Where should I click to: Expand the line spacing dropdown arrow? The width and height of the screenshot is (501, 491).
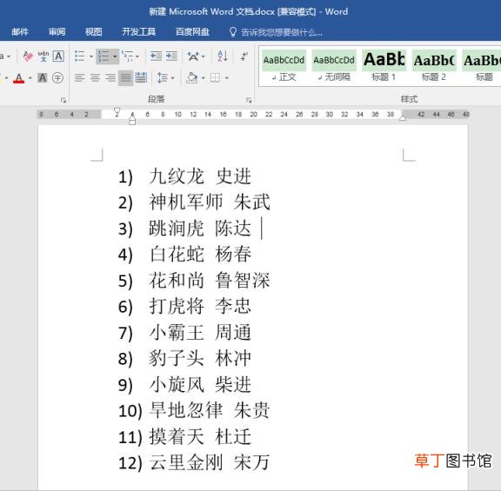coord(172,78)
